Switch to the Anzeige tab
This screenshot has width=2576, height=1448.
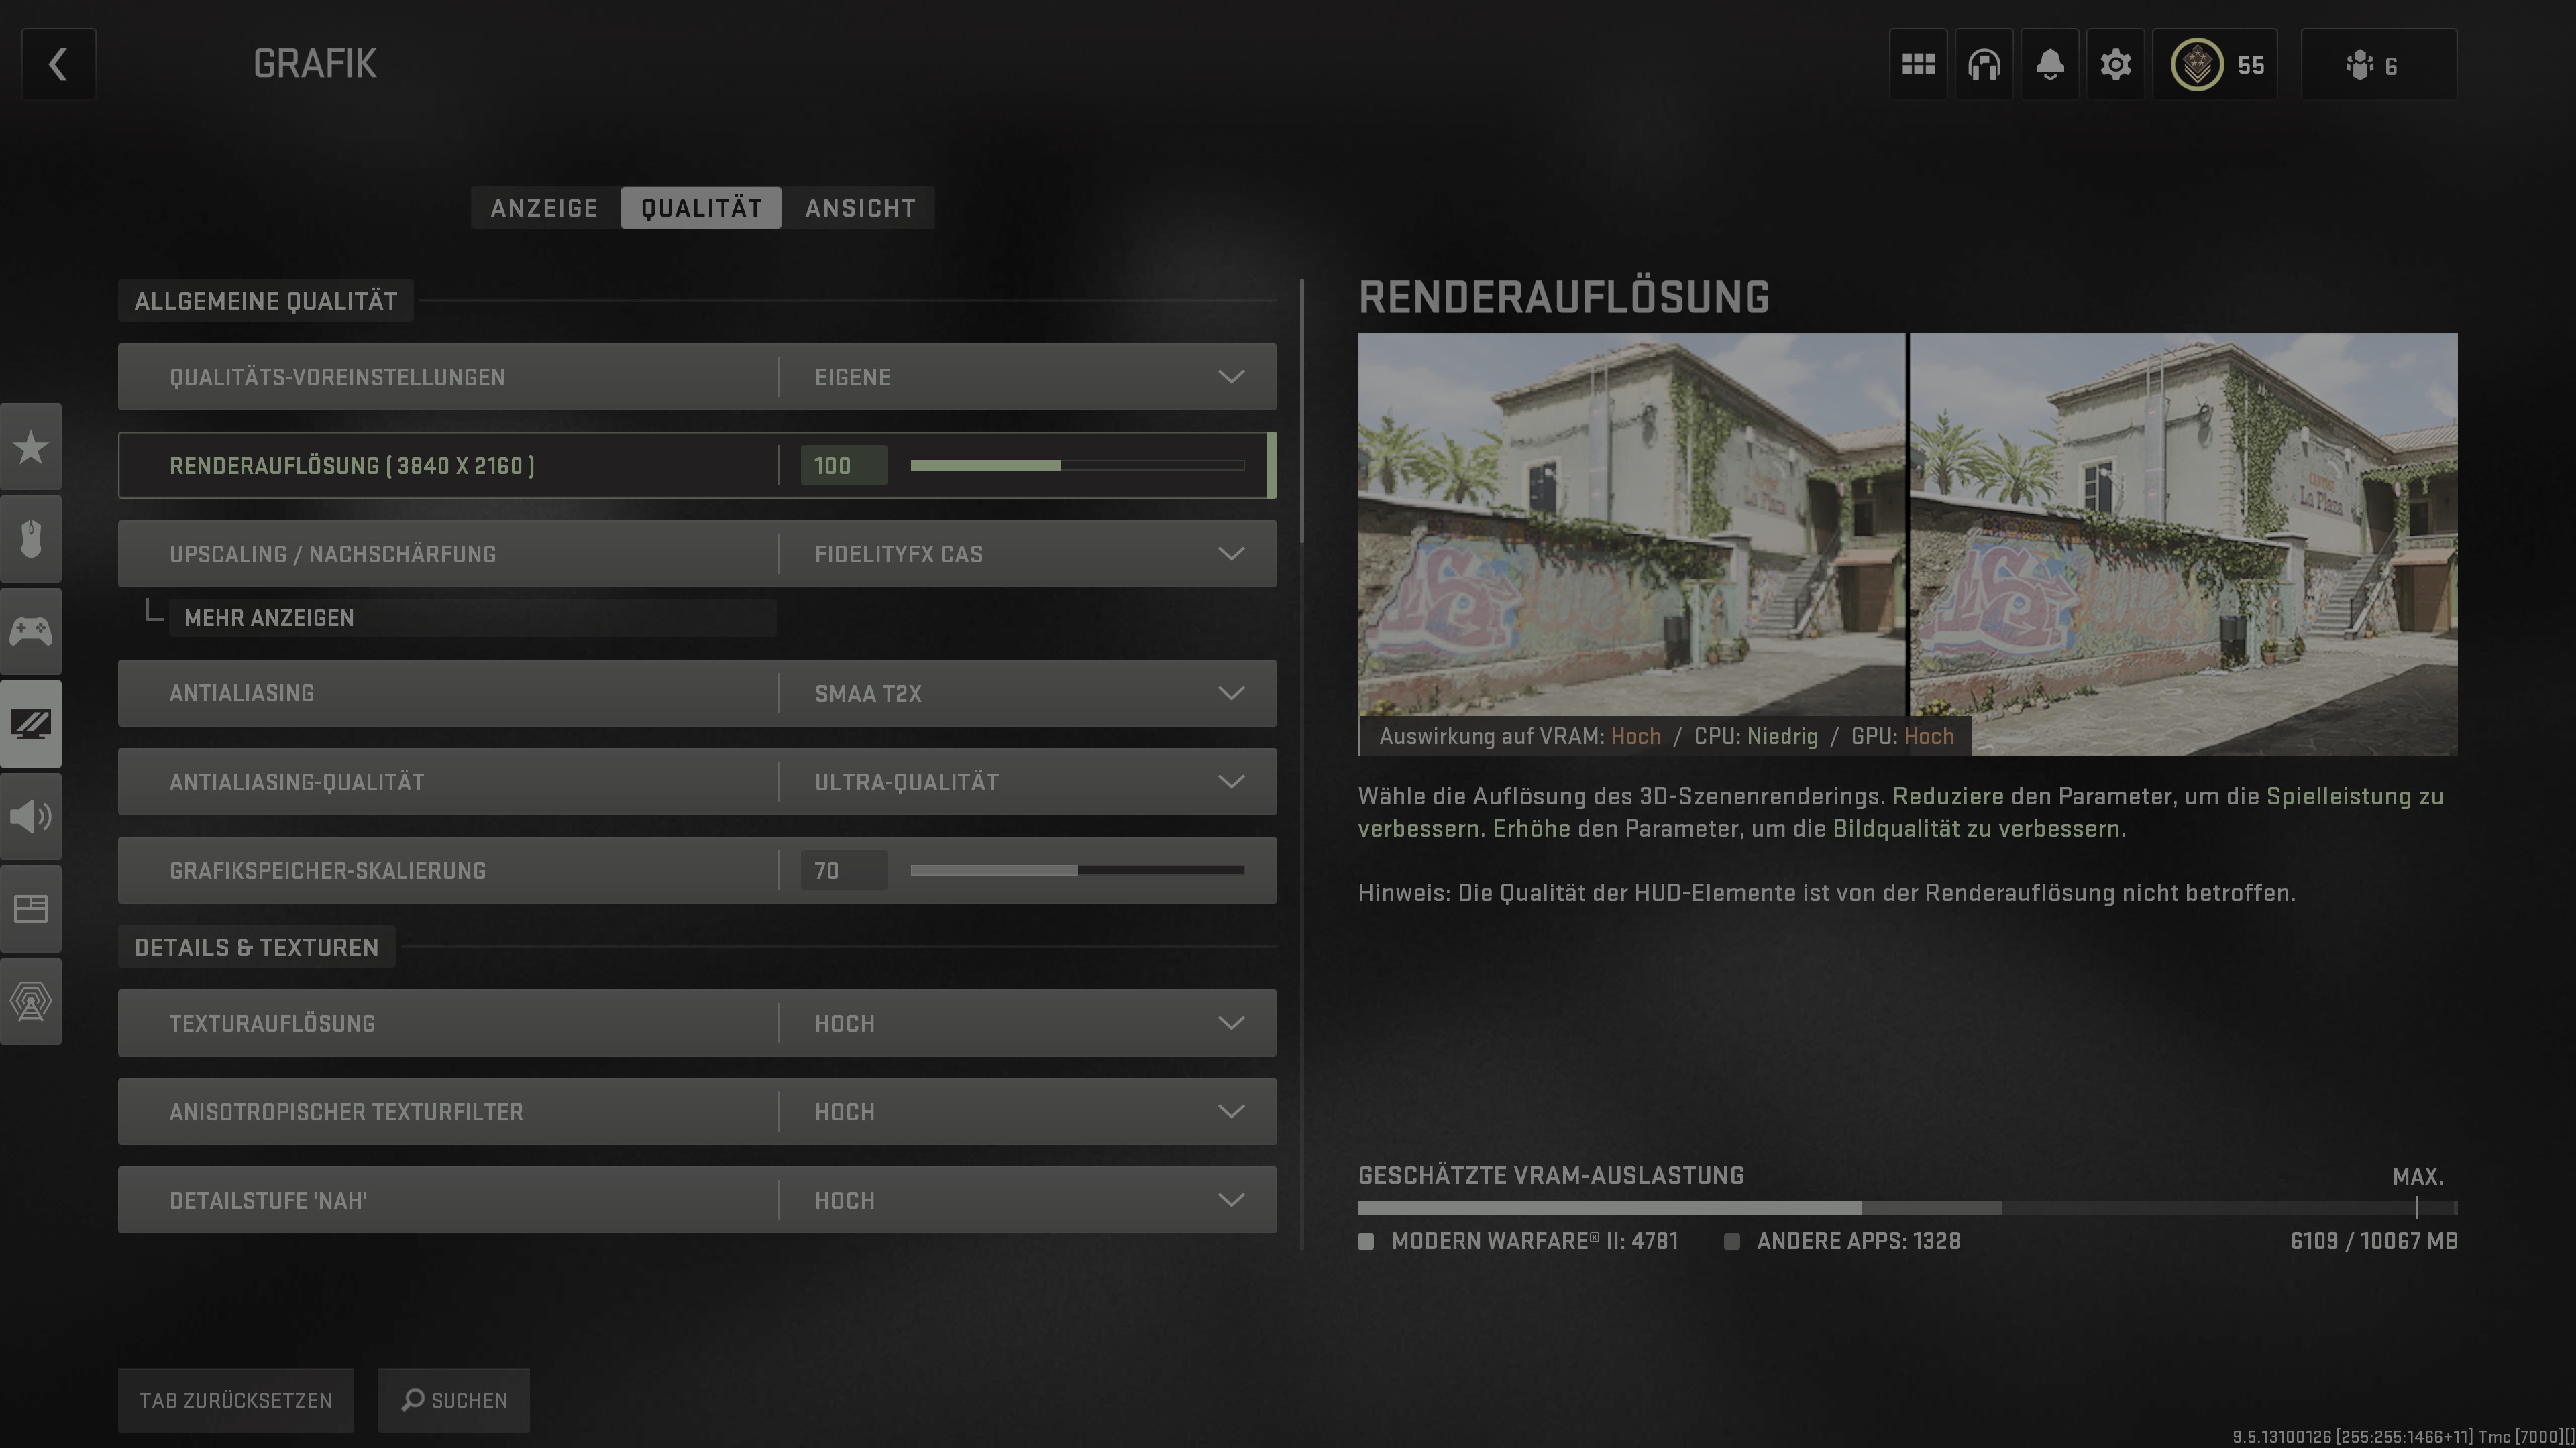(544, 208)
